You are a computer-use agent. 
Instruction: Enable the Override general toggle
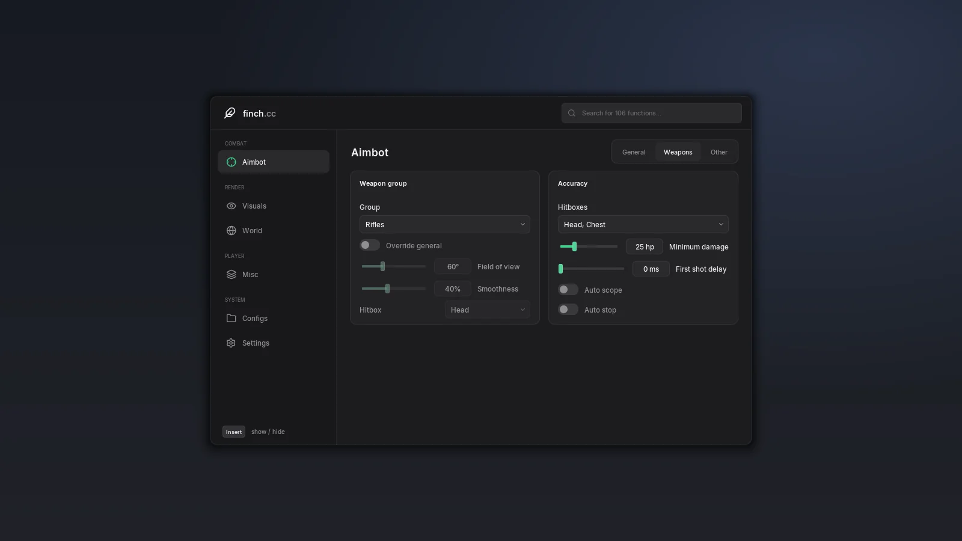click(370, 245)
